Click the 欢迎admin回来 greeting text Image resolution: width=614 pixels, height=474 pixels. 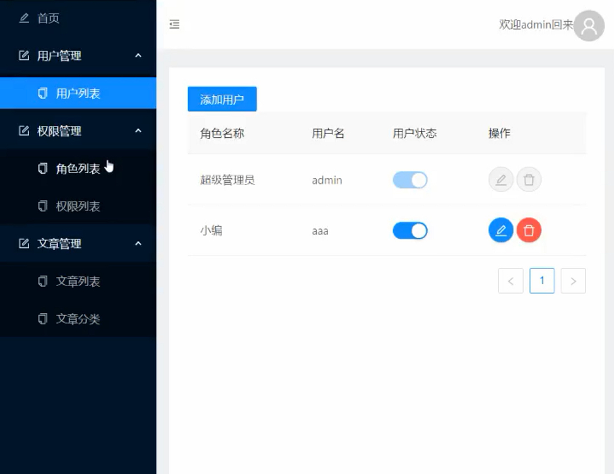536,24
